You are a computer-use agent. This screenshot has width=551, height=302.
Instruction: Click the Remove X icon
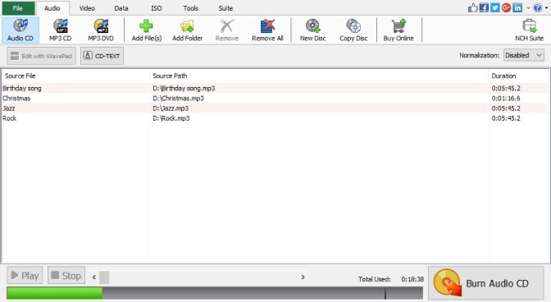pos(226,26)
